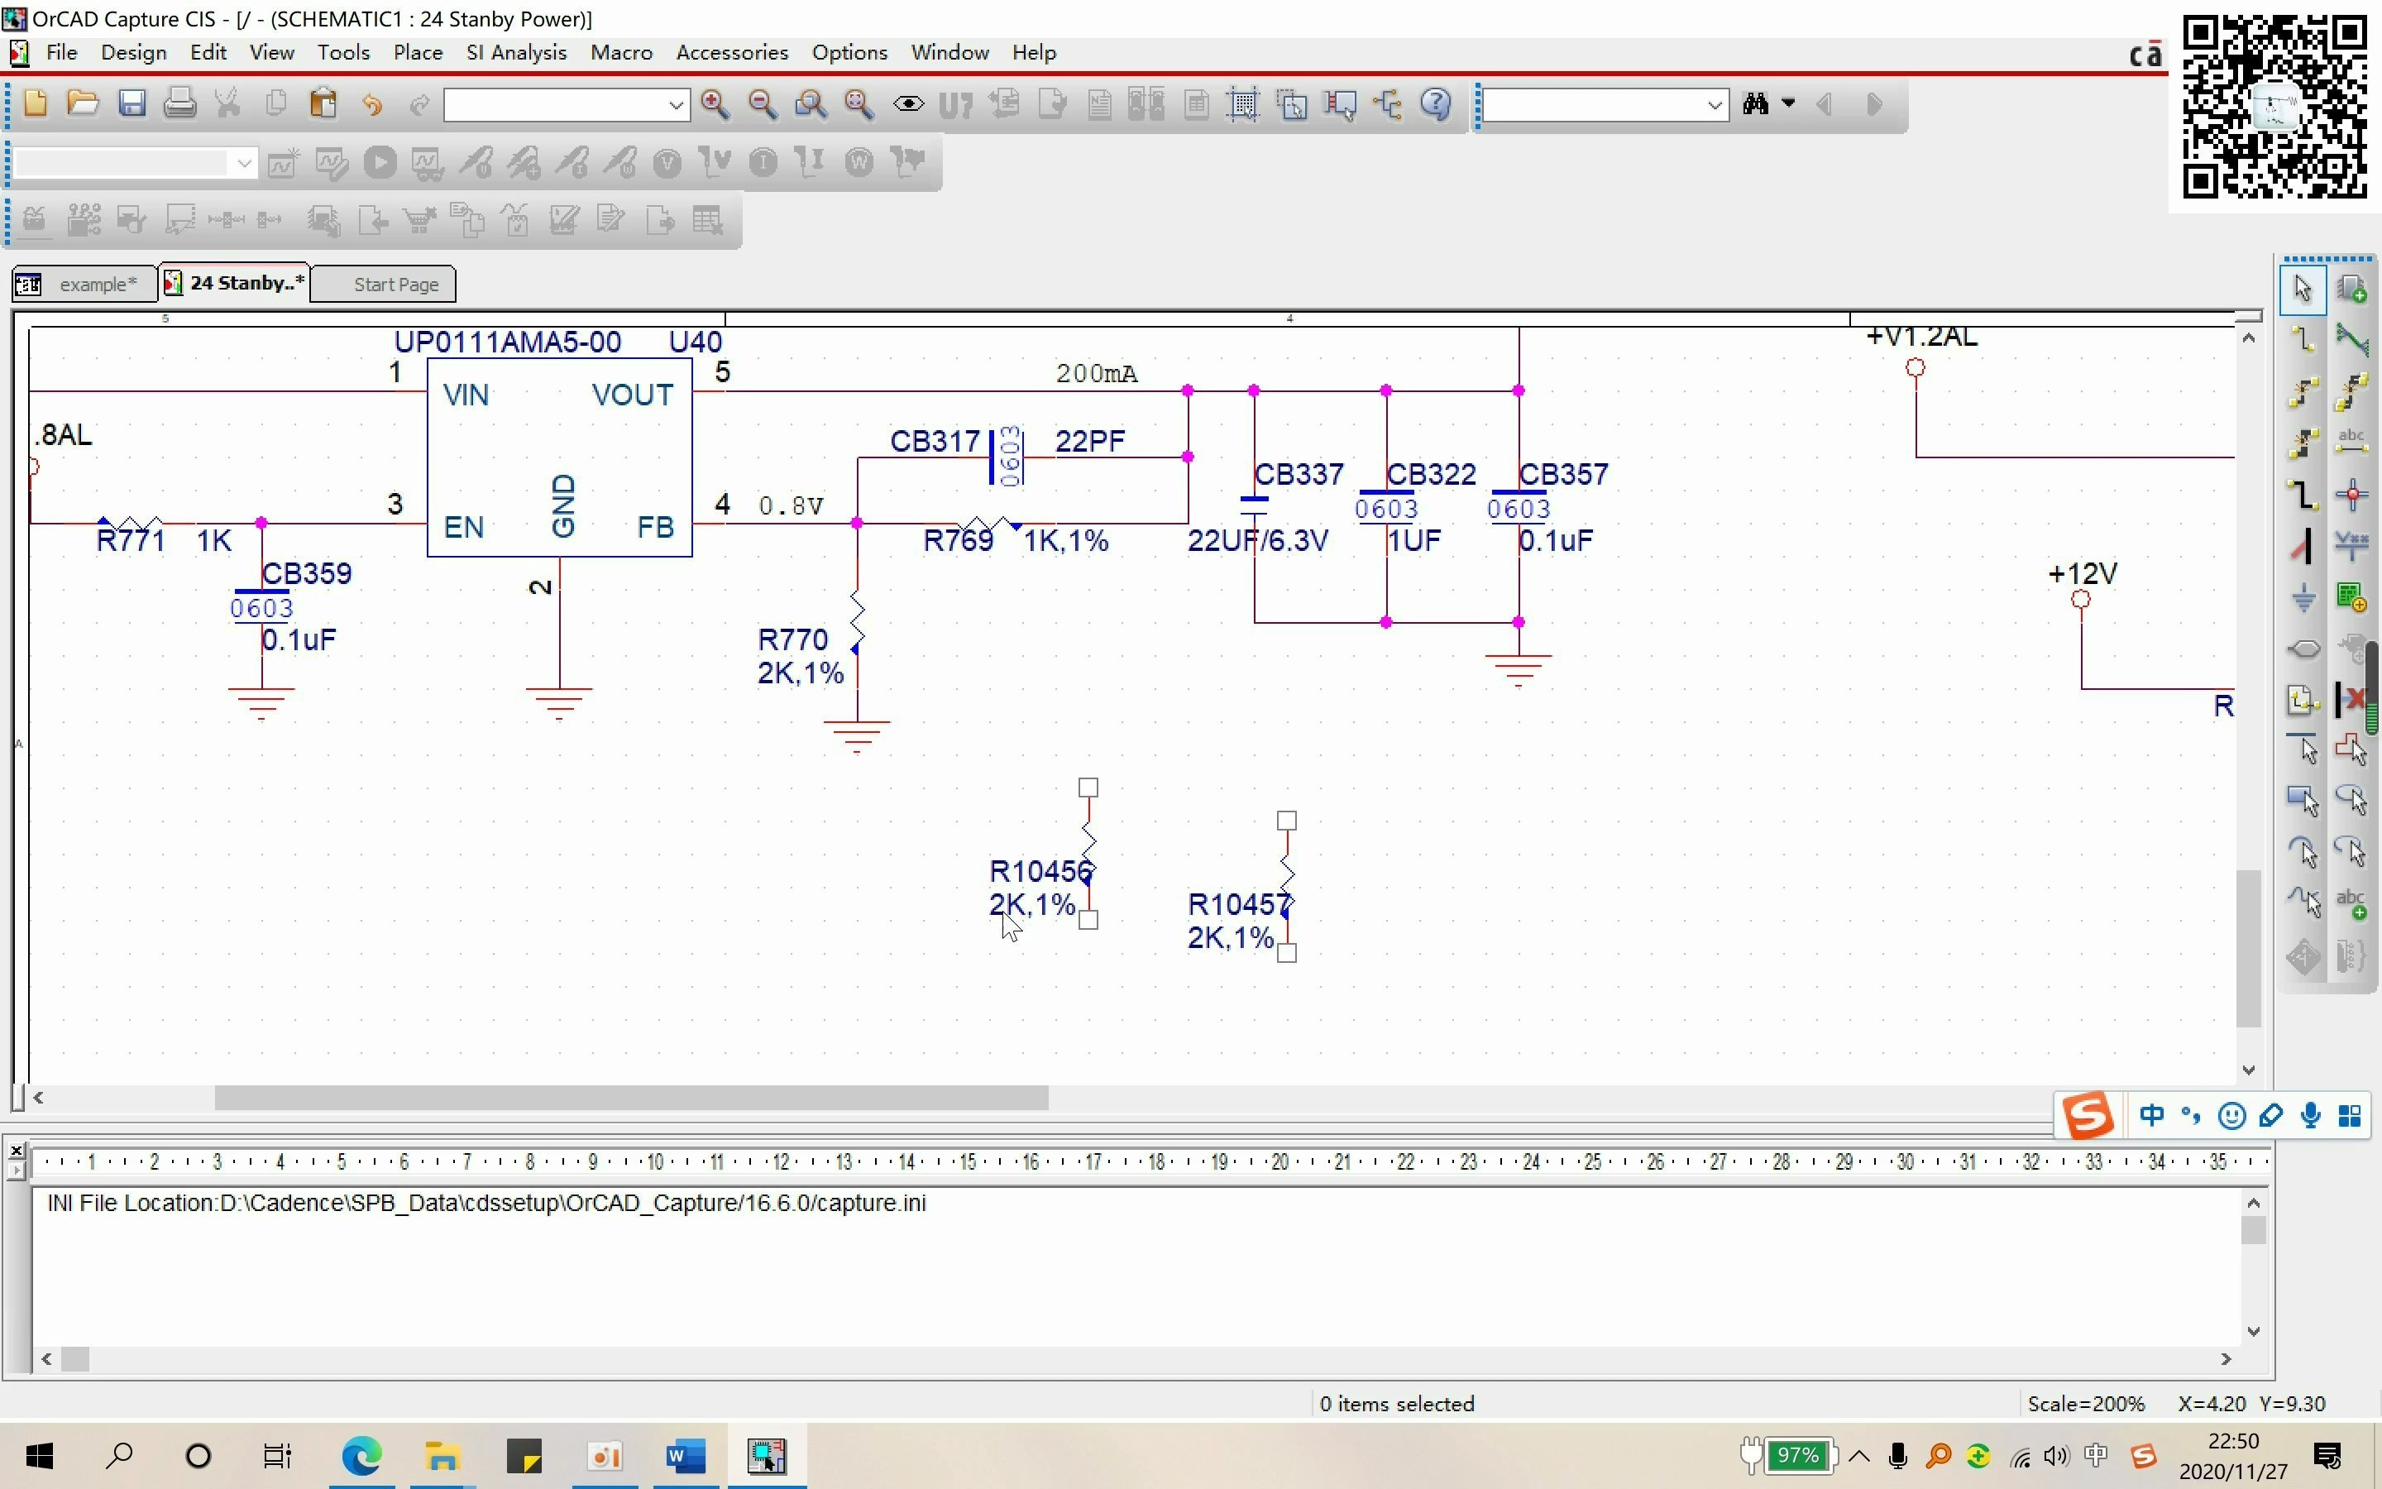Screen dimensions: 2382x1489
Task: Click the Place Net Alias tool
Action: coord(2351,443)
